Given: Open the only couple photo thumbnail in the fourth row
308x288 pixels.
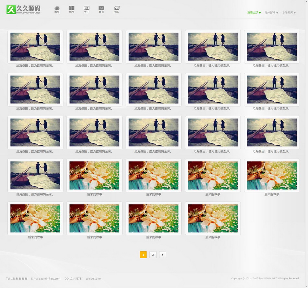Looking at the screenshot, I should tap(35, 175).
